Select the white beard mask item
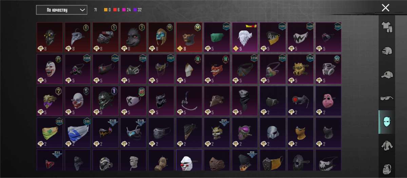 click(x=245, y=35)
